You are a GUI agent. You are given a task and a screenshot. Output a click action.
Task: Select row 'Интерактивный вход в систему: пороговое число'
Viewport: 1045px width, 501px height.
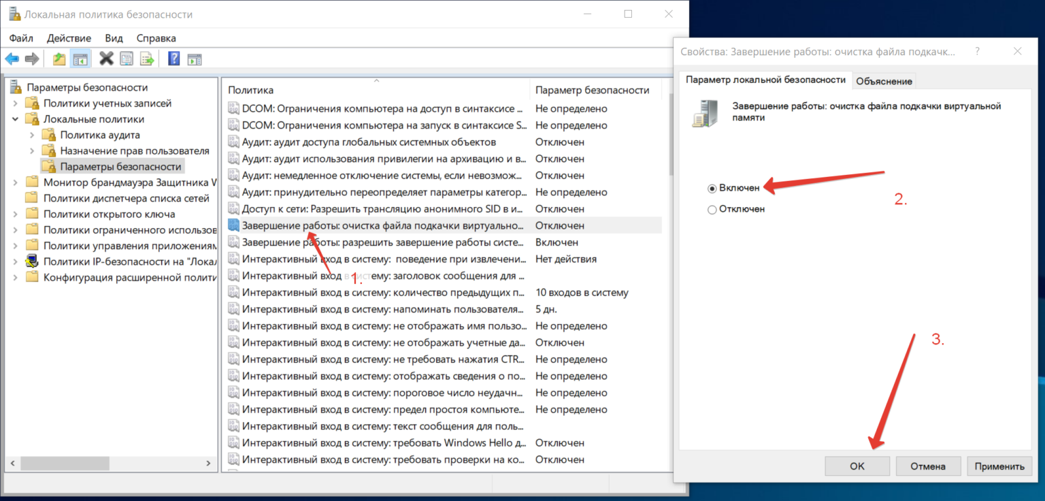(444, 393)
